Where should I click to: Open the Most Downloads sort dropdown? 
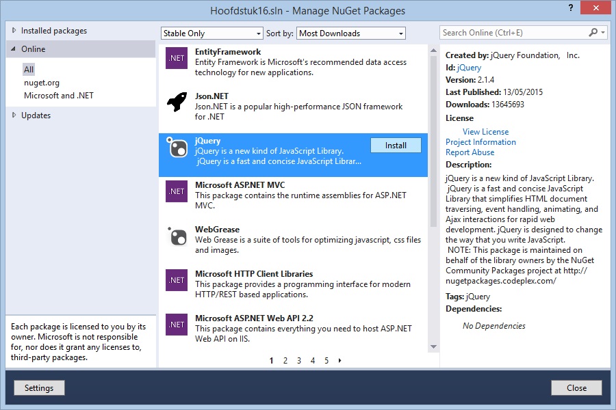pos(351,33)
